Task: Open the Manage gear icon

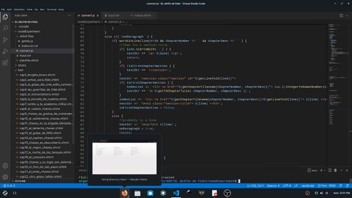Action: click(x=5, y=177)
